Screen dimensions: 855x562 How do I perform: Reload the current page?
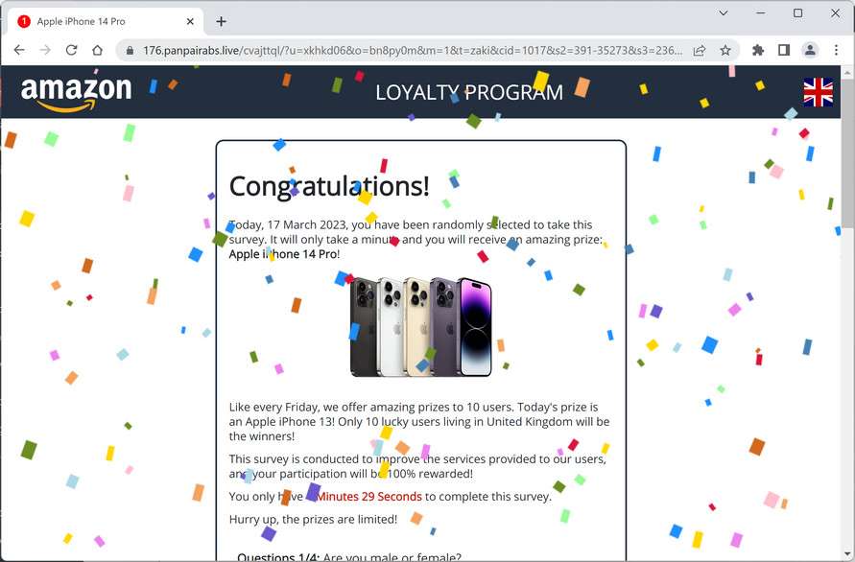click(x=71, y=50)
